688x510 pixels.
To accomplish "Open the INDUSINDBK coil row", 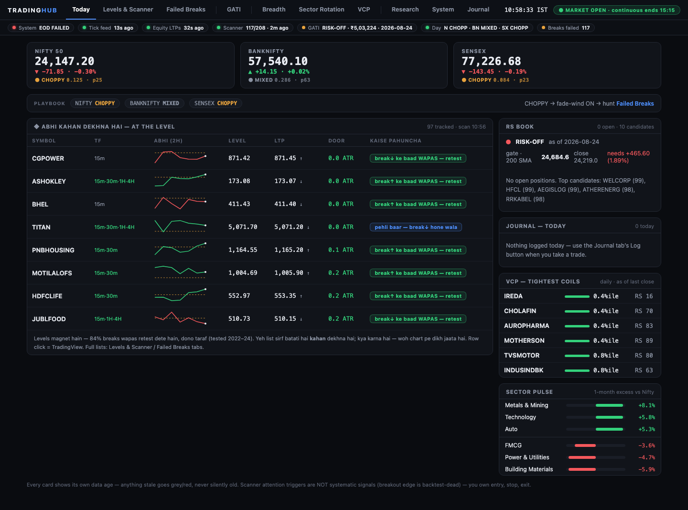I will (580, 370).
